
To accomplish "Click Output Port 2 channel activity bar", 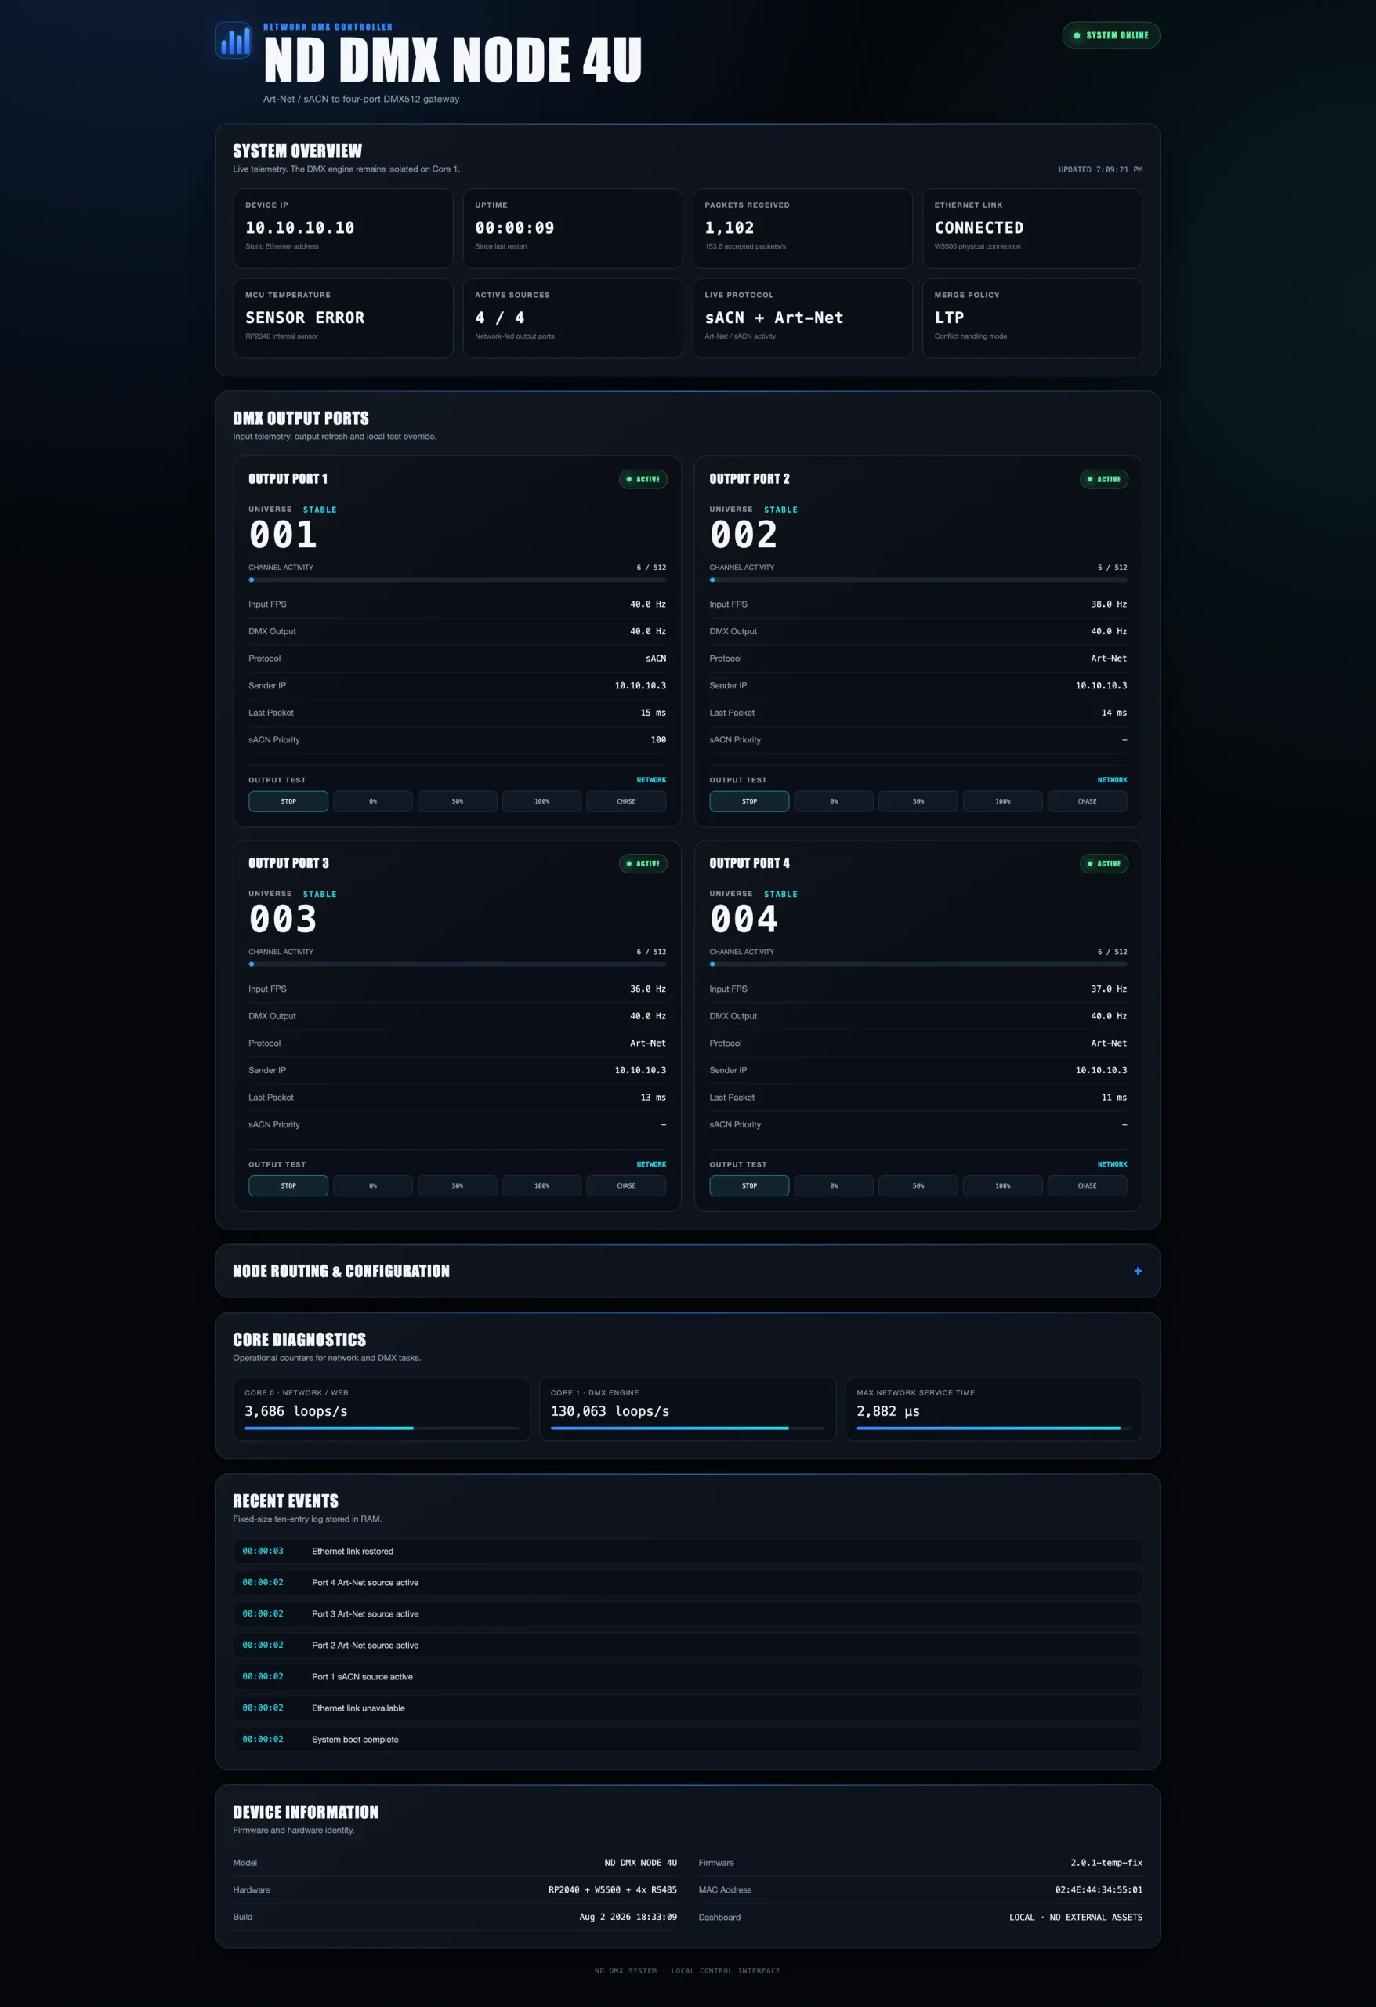I will [x=918, y=579].
